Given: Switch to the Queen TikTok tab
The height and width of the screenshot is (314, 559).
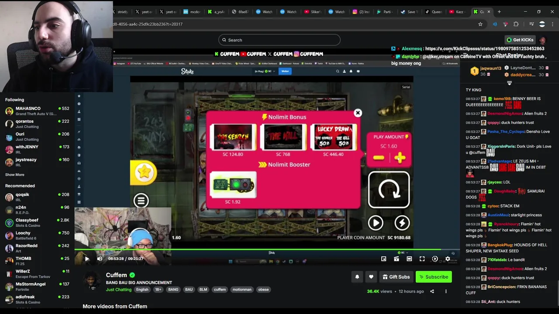Looking at the screenshot, I should click(x=434, y=12).
